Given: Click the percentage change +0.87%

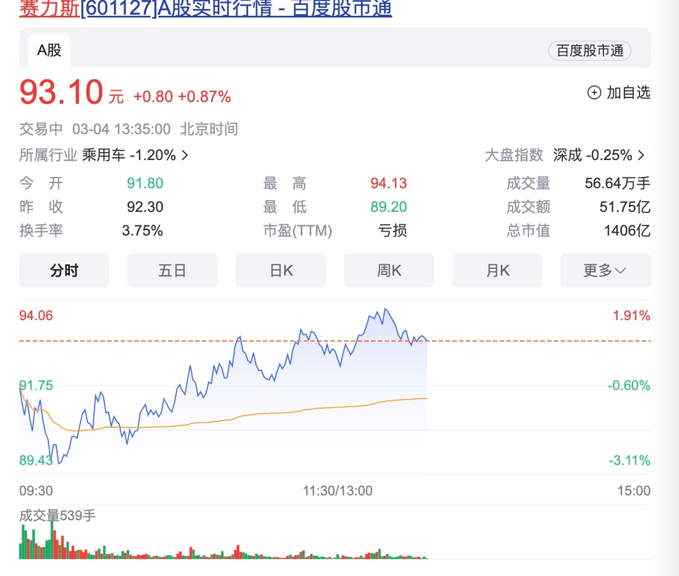Looking at the screenshot, I should click(x=204, y=97).
